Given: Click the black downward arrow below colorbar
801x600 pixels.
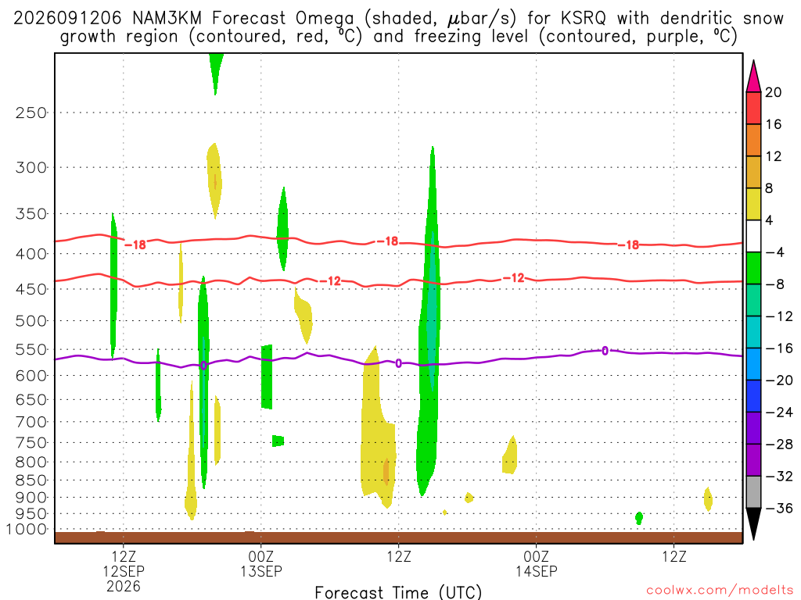Looking at the screenshot, I should pos(753,524).
